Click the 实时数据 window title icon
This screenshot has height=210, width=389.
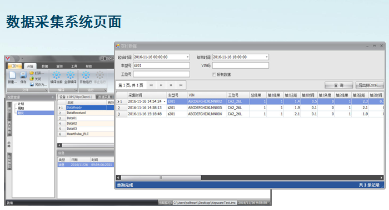(118, 46)
